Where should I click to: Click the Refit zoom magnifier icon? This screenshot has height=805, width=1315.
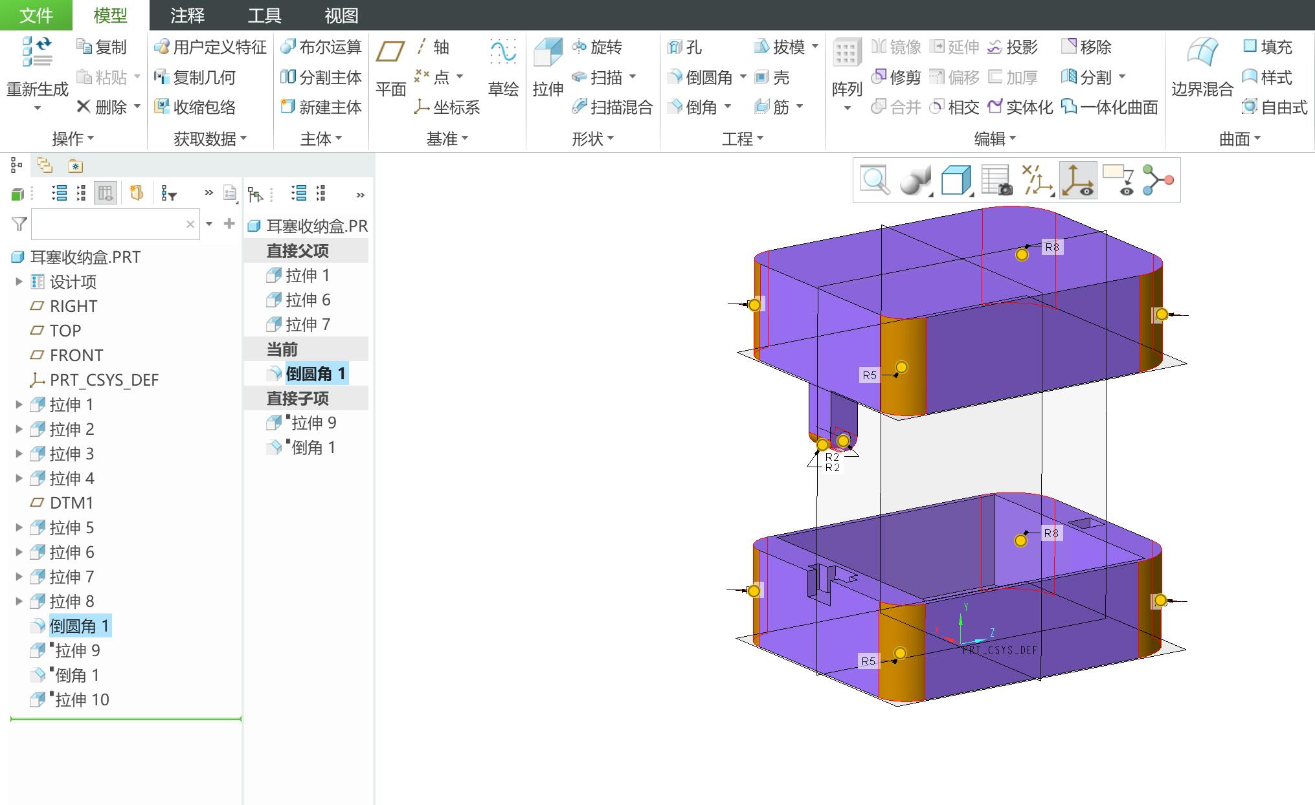coord(875,181)
